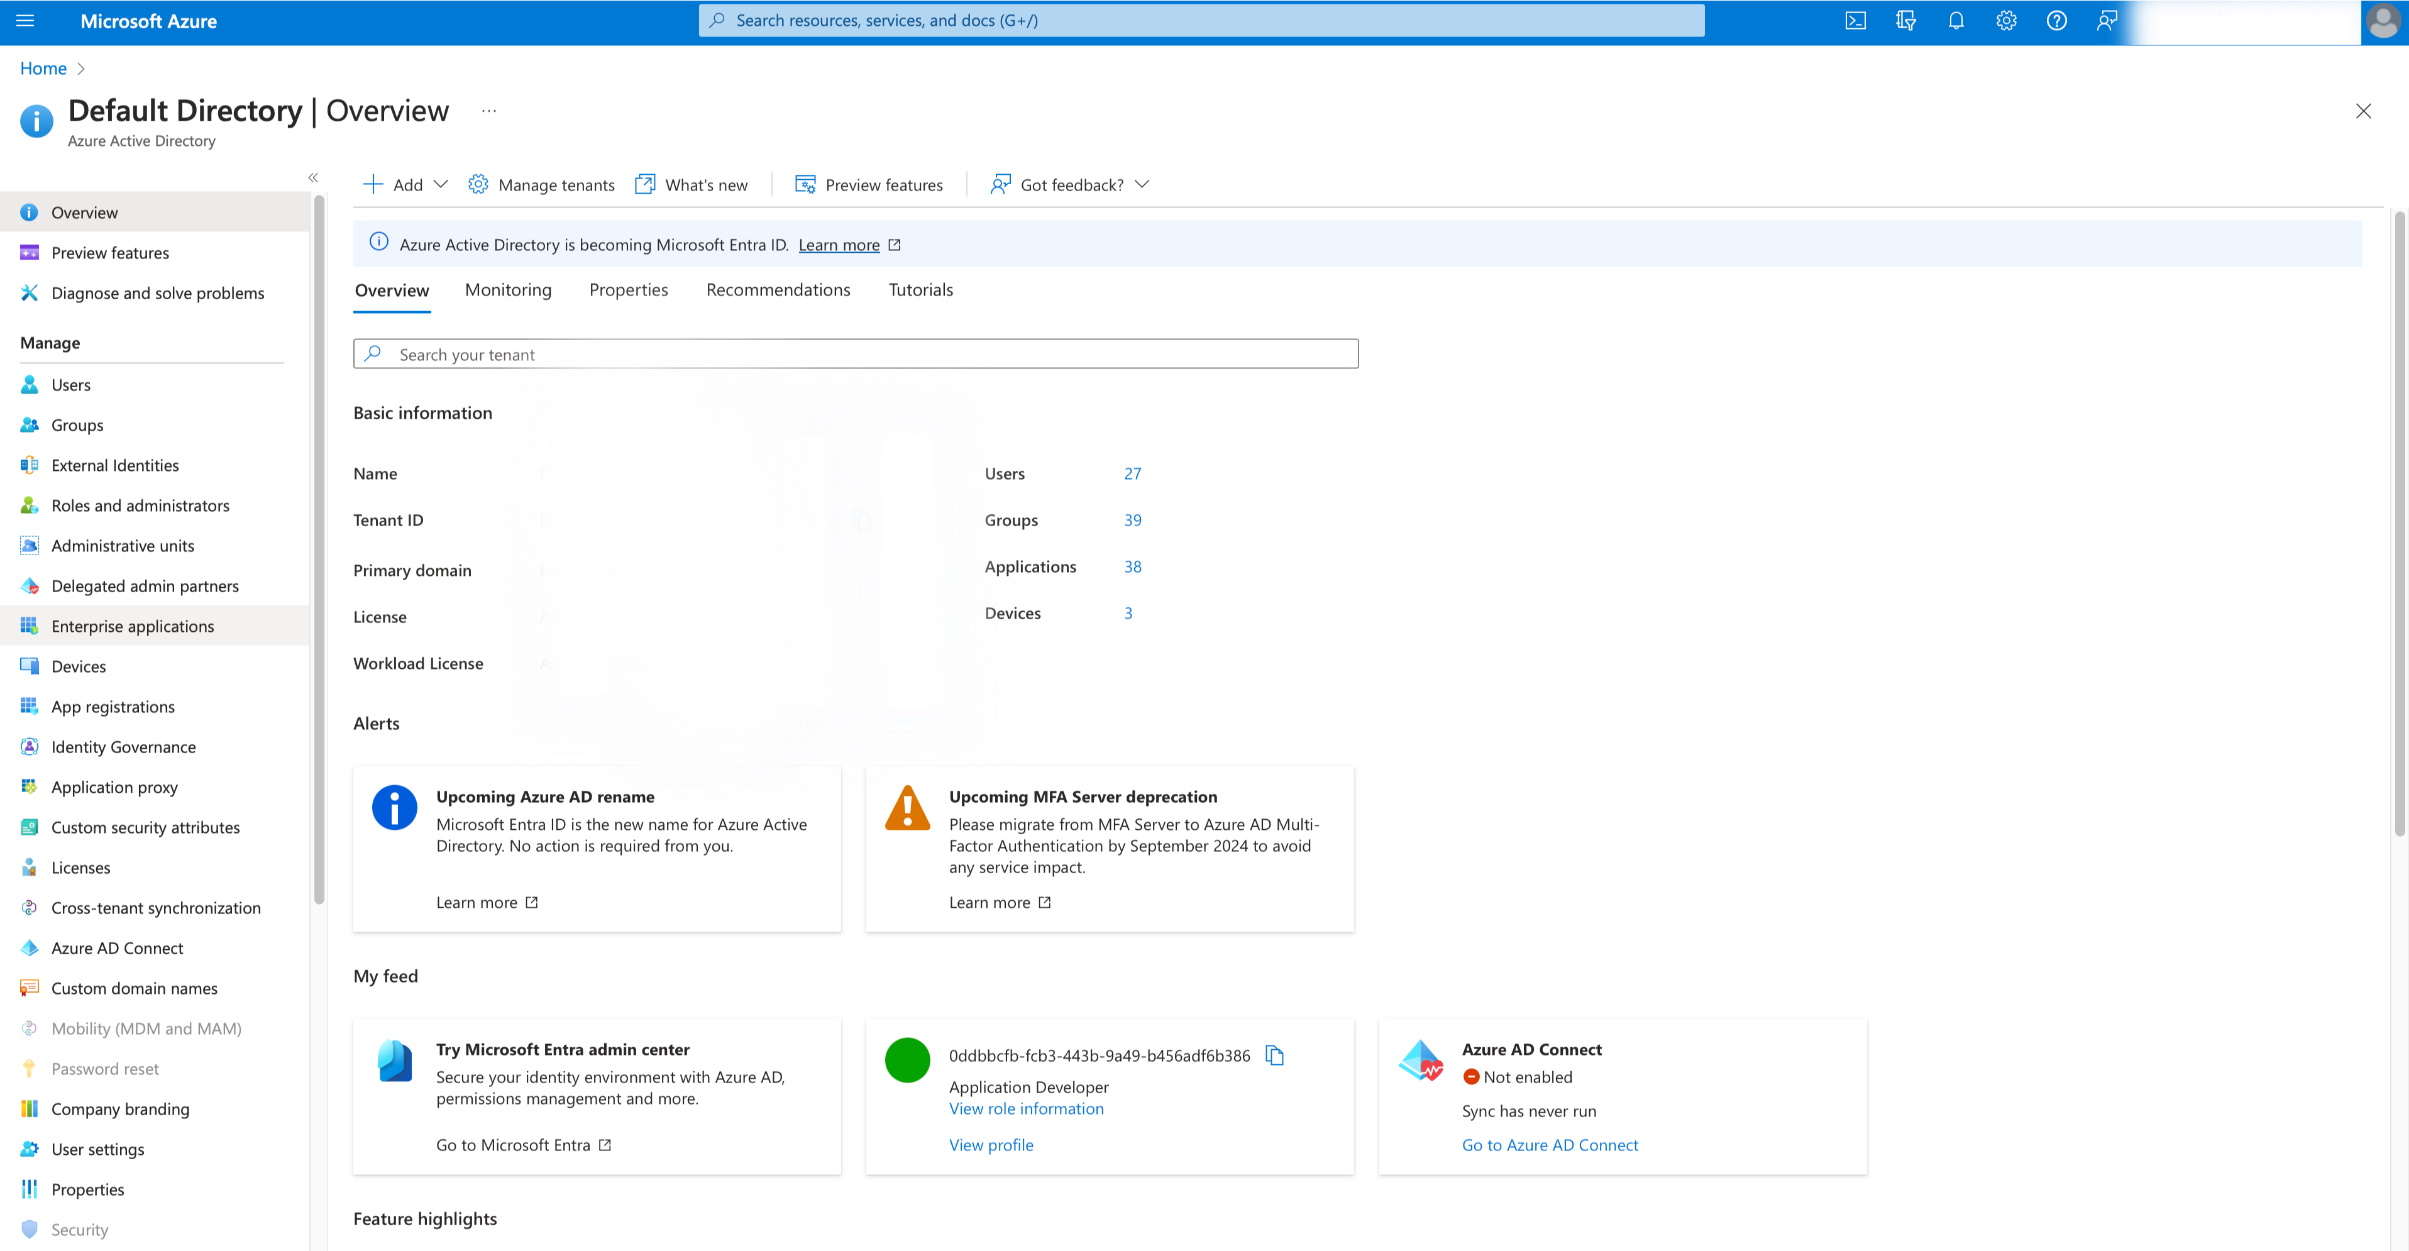
Task: Open the Directories and subscriptions filter icon
Action: (1906, 21)
